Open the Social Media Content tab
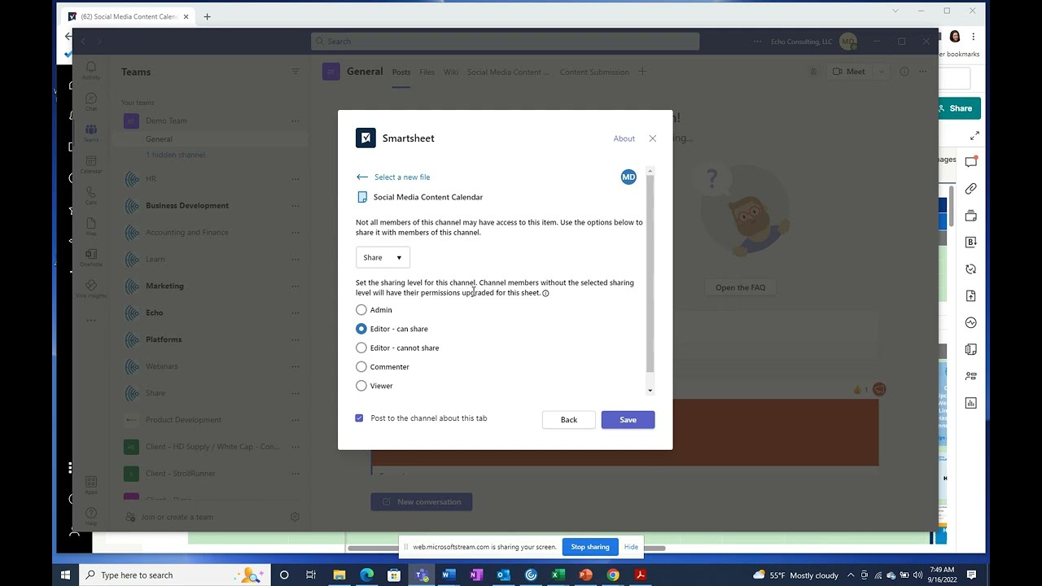1042x586 pixels. [508, 72]
